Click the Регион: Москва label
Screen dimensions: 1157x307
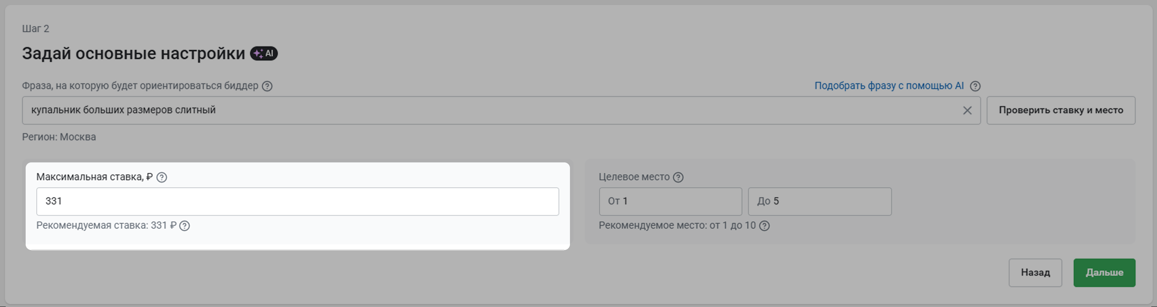(x=59, y=137)
